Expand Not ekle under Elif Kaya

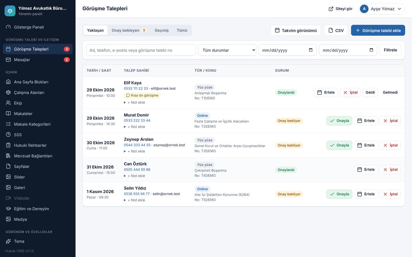tap(135, 102)
